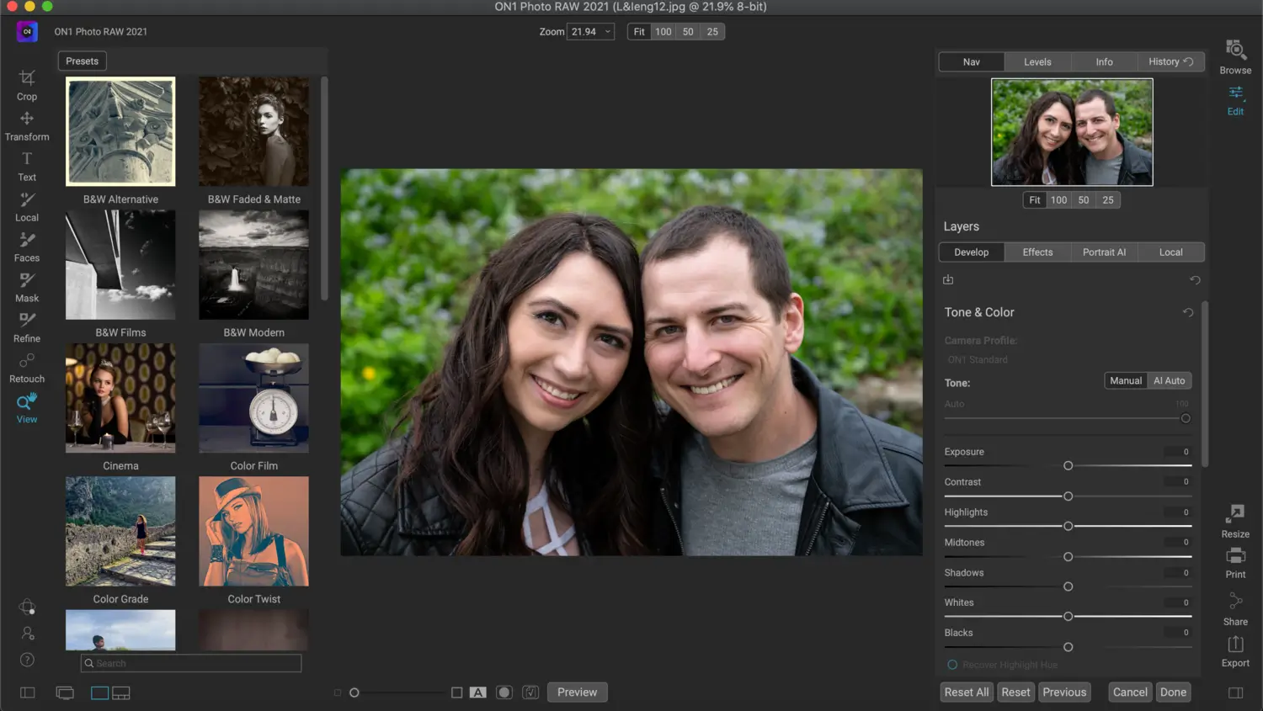Click the presets Search field
This screenshot has width=1263, height=711.
pos(191,663)
